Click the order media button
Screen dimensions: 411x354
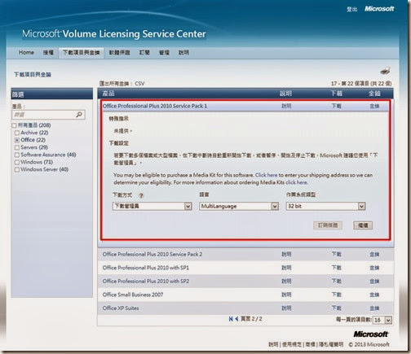pos(328,225)
